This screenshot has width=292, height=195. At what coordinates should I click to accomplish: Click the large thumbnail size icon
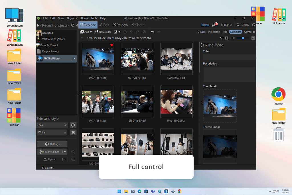coord(253,38)
